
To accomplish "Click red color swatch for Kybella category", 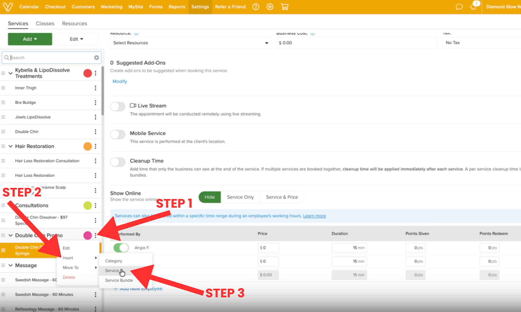I will coord(88,73).
